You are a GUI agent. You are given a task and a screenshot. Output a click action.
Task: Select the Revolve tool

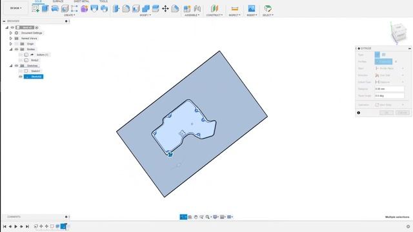pos(55,8)
